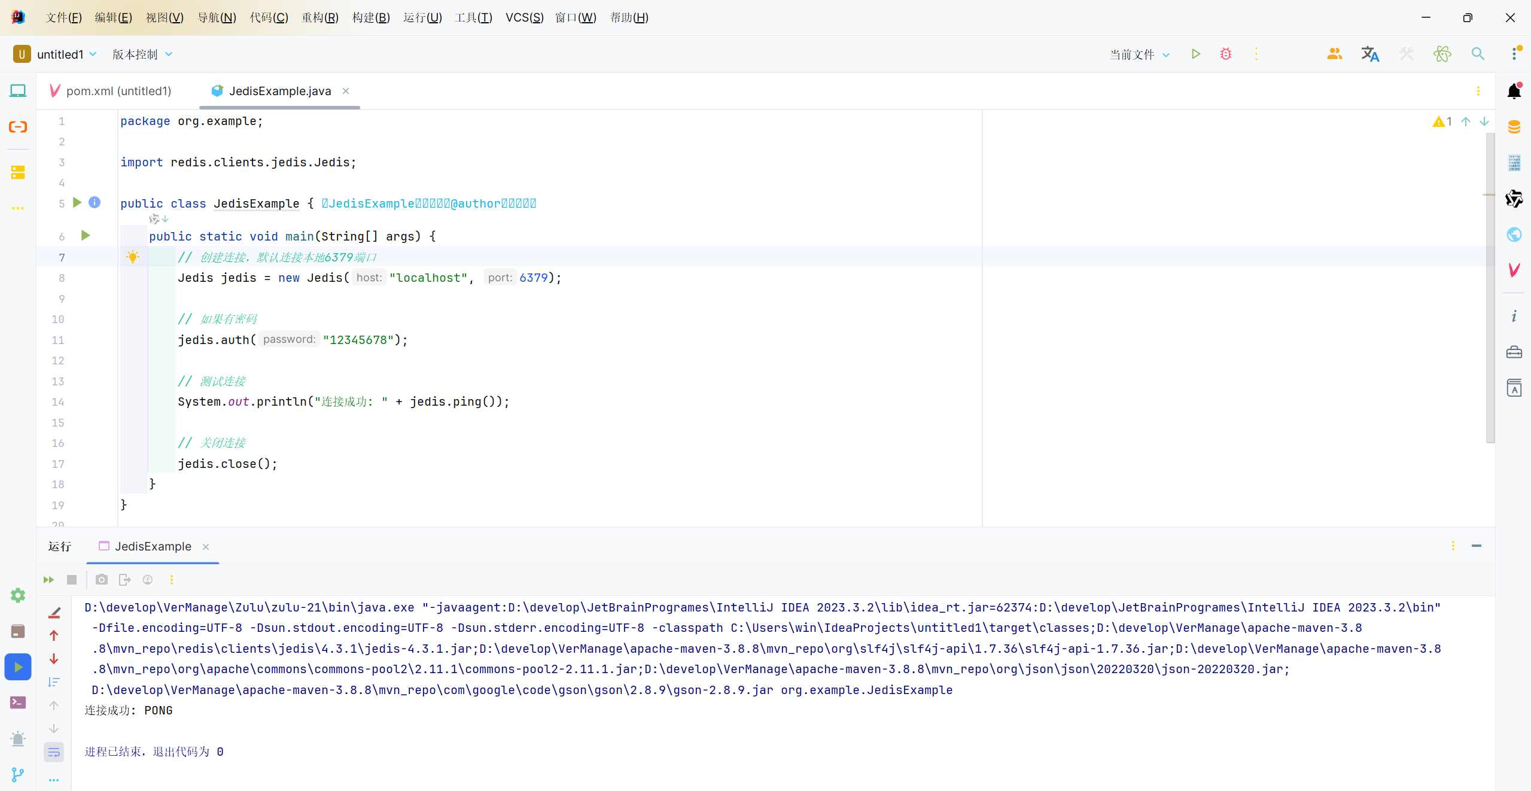Go to previous highlighted error arrow
Image resolution: width=1531 pixels, height=791 pixels.
click(1466, 121)
